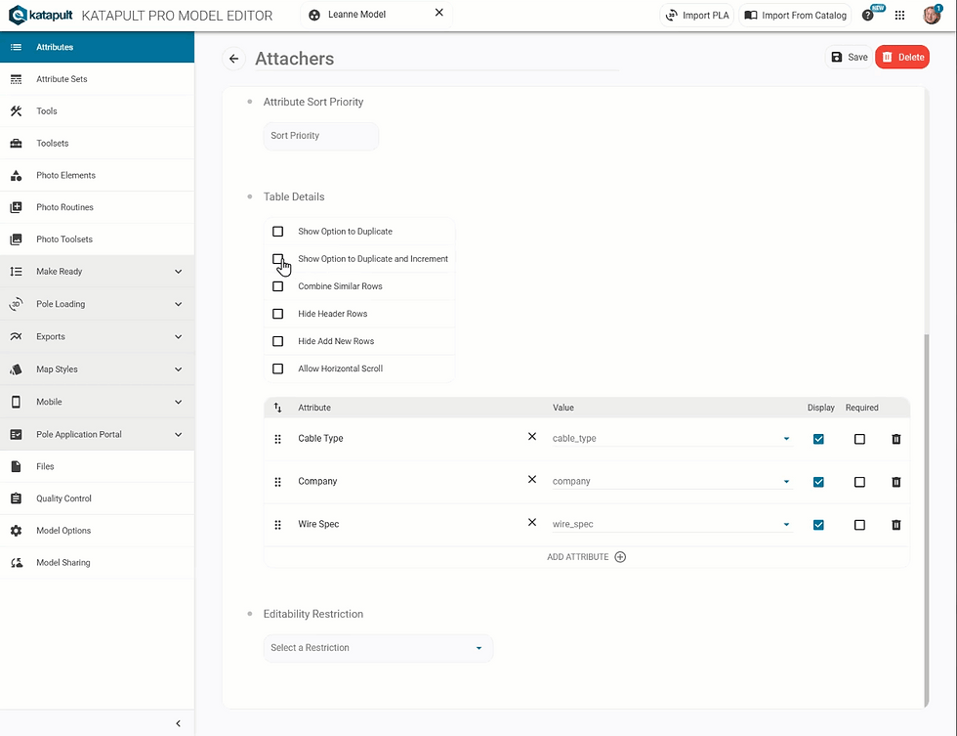Uncheck Display for Wire Spec row
The height and width of the screenshot is (736, 957).
coord(818,525)
